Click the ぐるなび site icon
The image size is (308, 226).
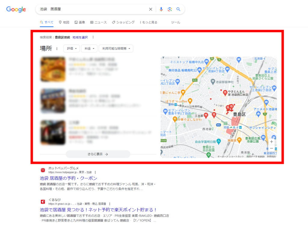(43, 202)
